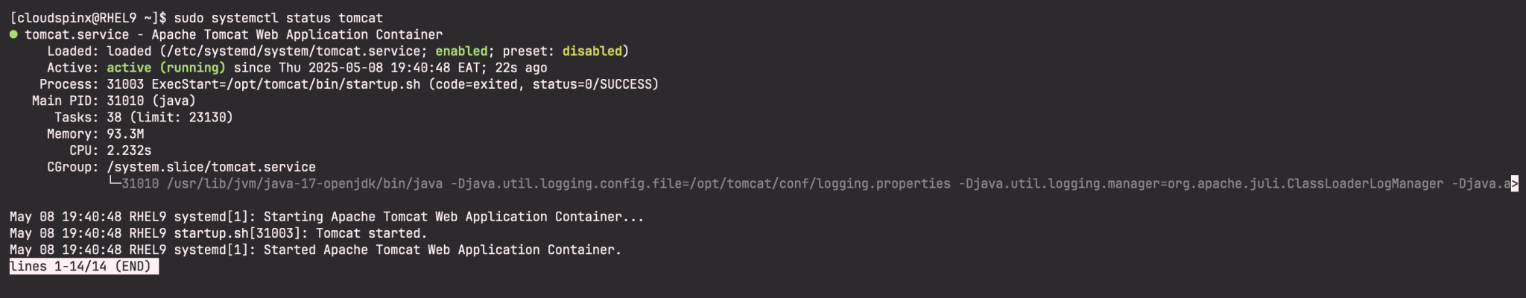Viewport: 1526px width, 298px height.
Task: Click the CPU value '2.232s'
Action: (129, 150)
